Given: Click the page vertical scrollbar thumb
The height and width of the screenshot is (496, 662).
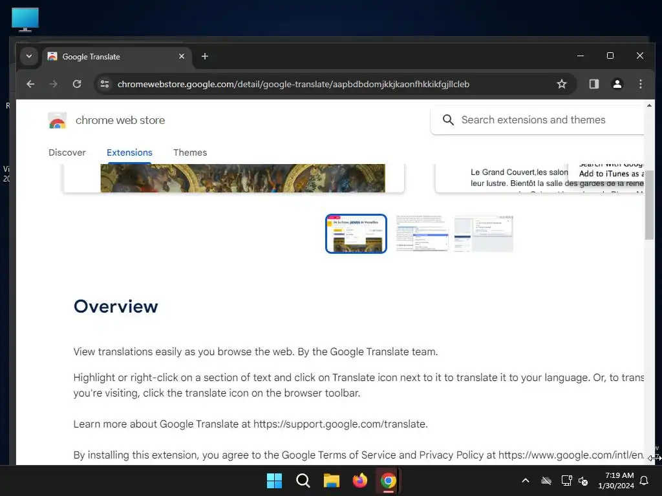Looking at the screenshot, I should [x=649, y=205].
